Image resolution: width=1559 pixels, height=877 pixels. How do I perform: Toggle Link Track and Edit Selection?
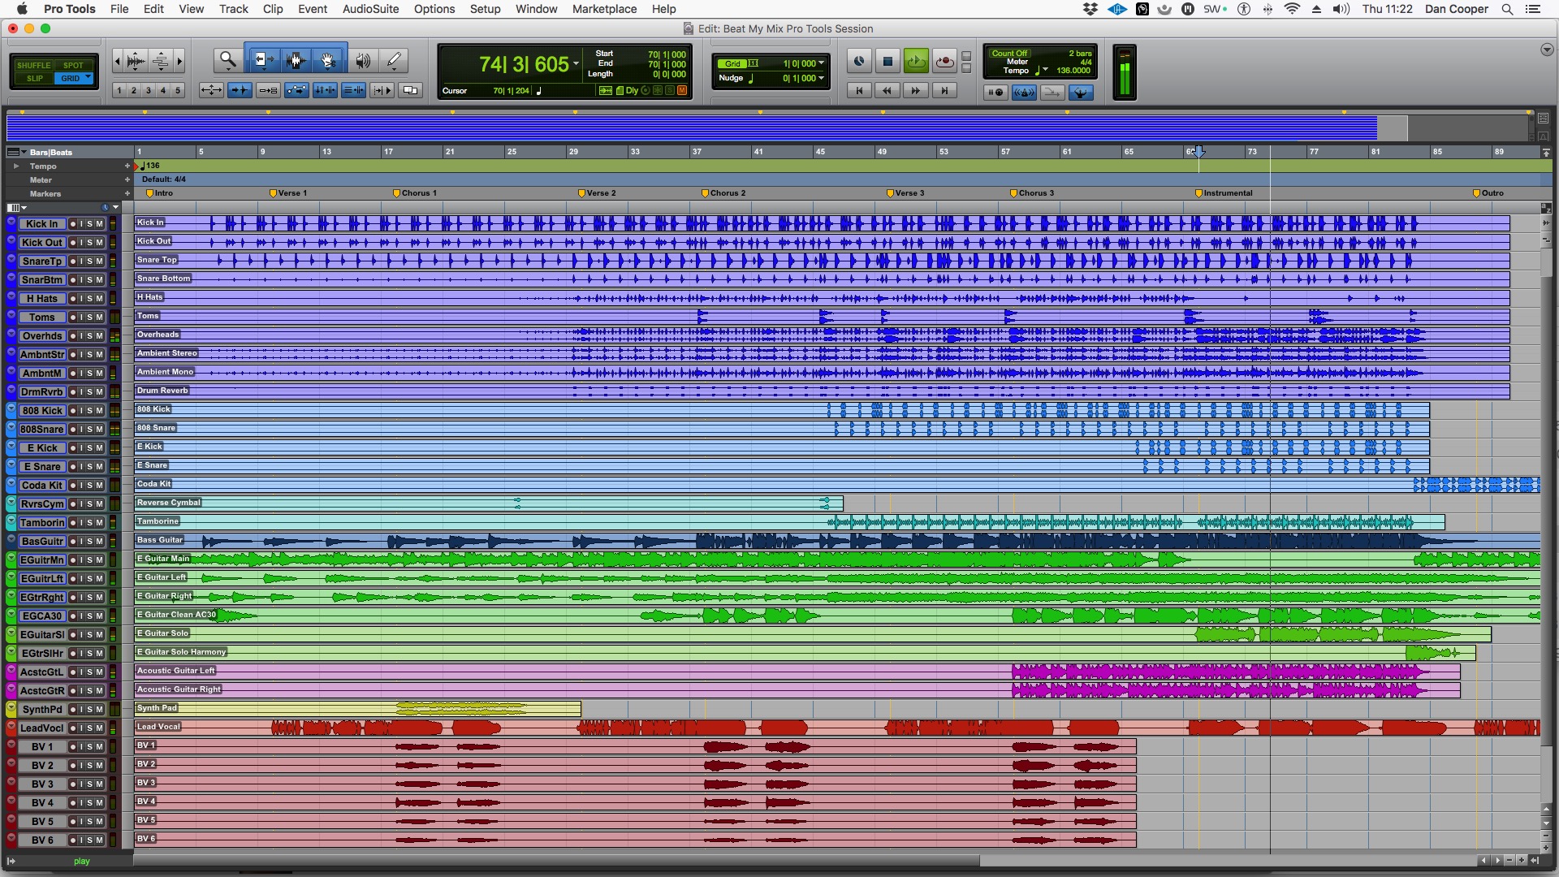(353, 90)
